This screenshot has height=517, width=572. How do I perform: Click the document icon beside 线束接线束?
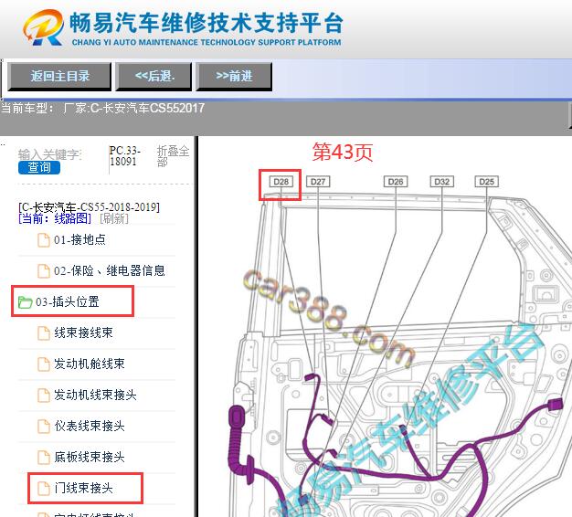[x=44, y=333]
